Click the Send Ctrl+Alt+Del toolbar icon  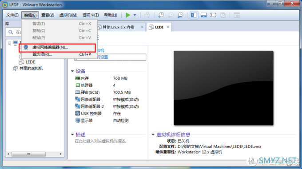click(147, 15)
